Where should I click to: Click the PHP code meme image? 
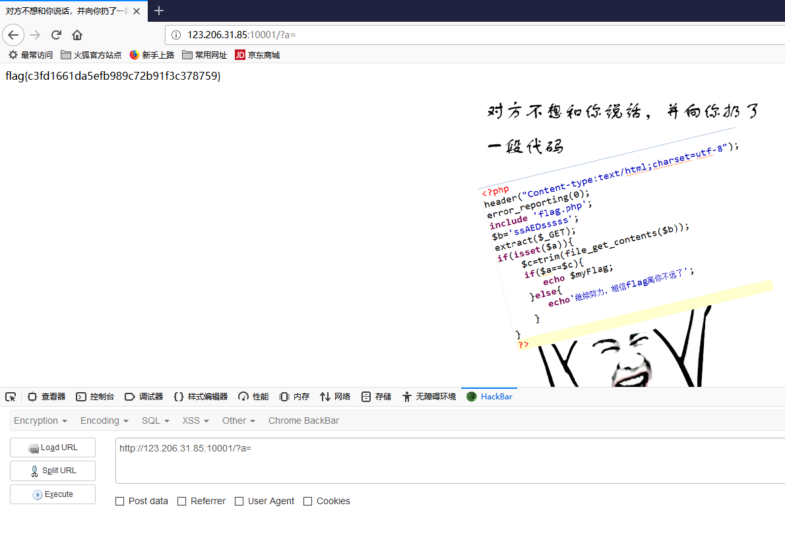pos(626,243)
